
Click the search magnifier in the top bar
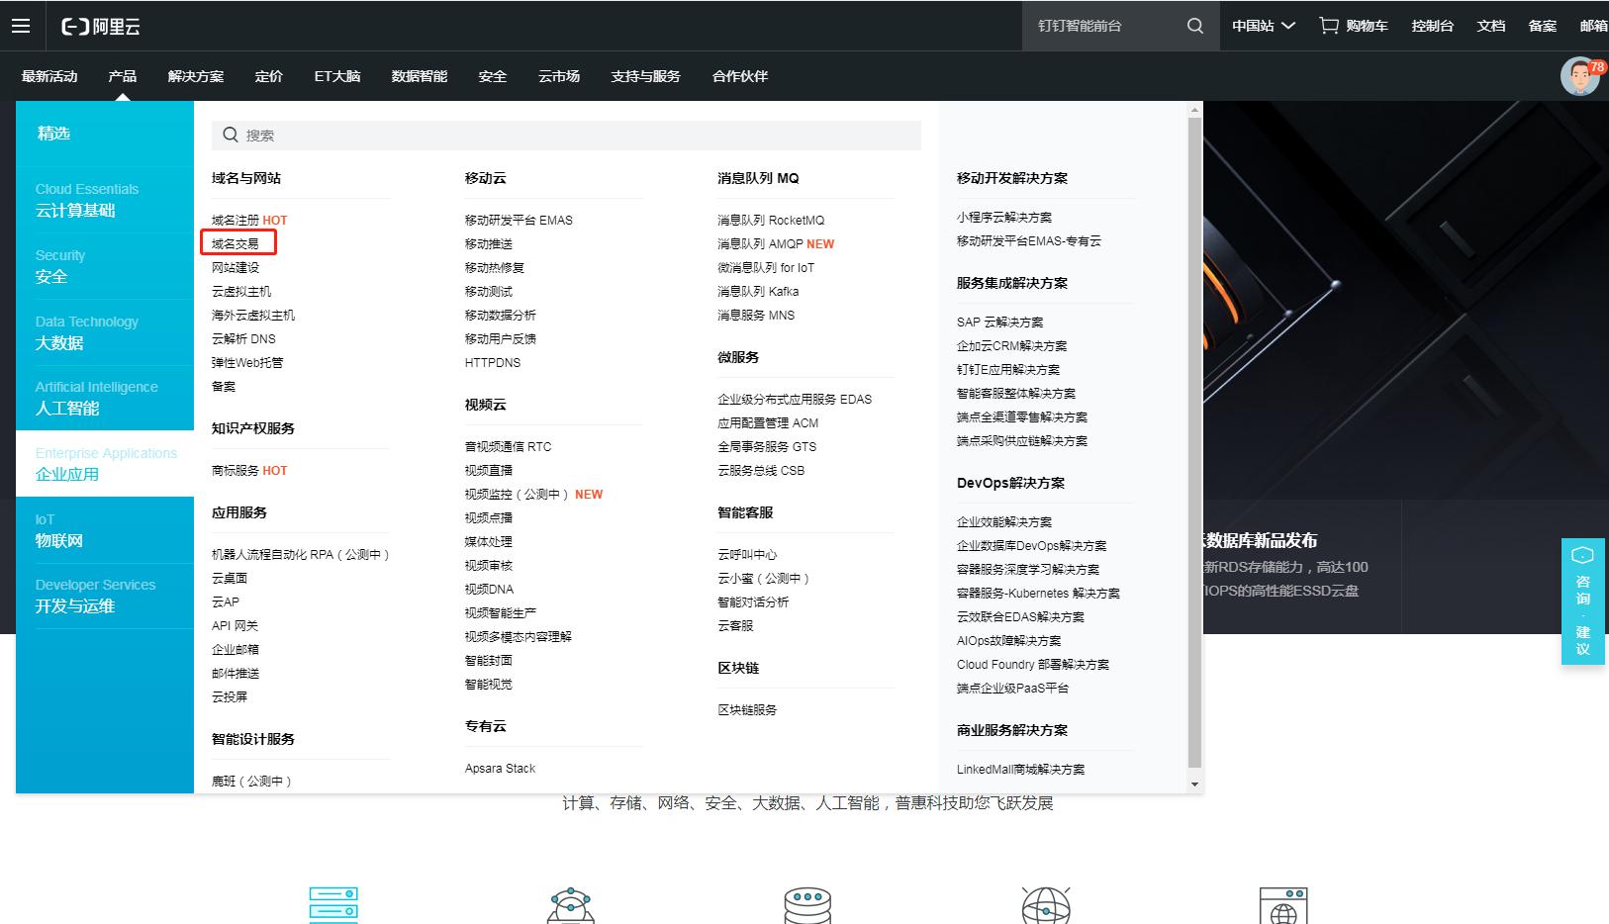[x=1193, y=26]
